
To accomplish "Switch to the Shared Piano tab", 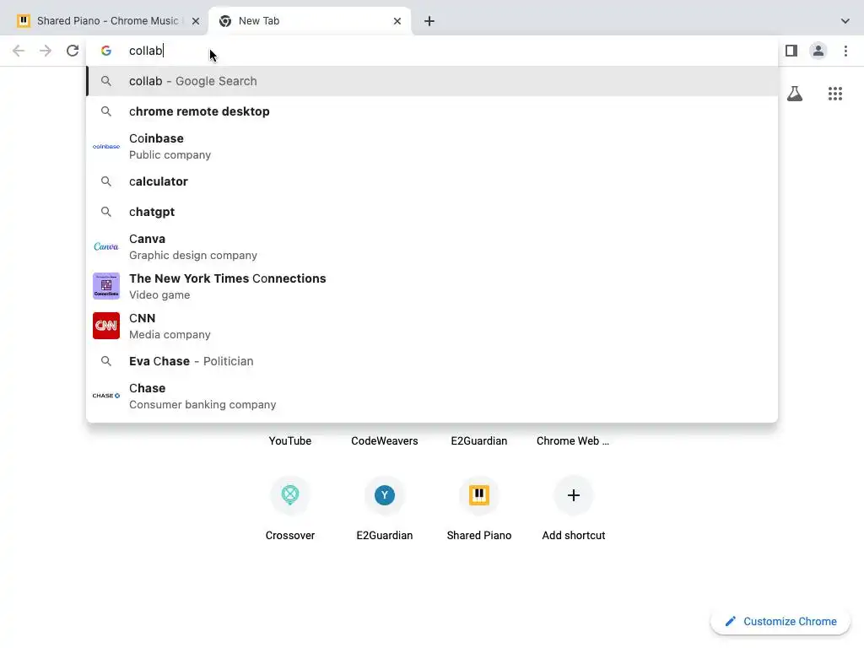I will pyautogui.click(x=107, y=21).
